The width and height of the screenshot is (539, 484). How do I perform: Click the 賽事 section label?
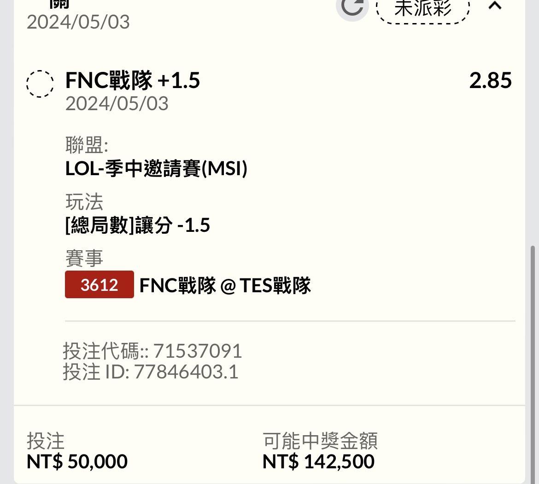(84, 258)
